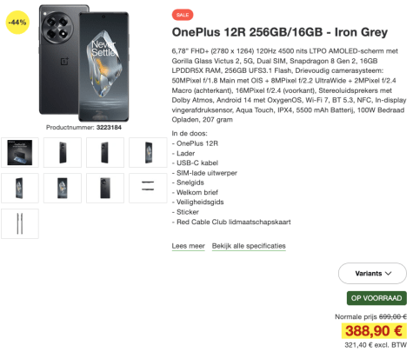Click the OP VOORRAAD stock badge
Image resolution: width=413 pixels, height=352 pixels.
376,298
